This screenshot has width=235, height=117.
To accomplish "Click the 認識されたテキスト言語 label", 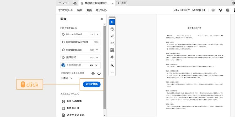I will click(x=72, y=73).
